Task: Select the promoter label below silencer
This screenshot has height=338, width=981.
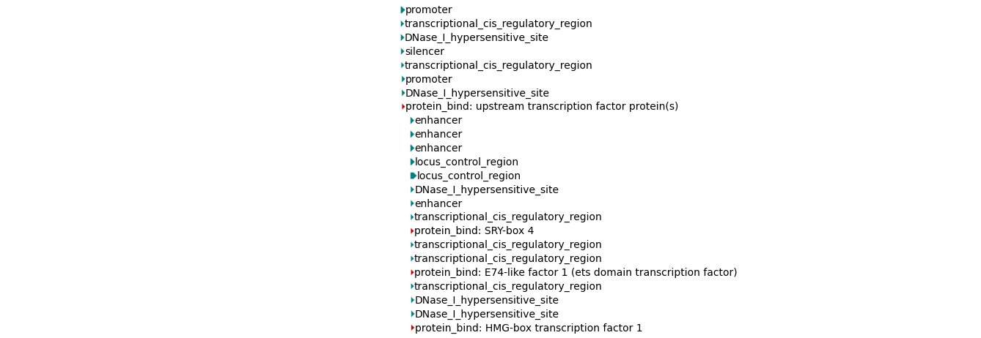Action: point(428,79)
